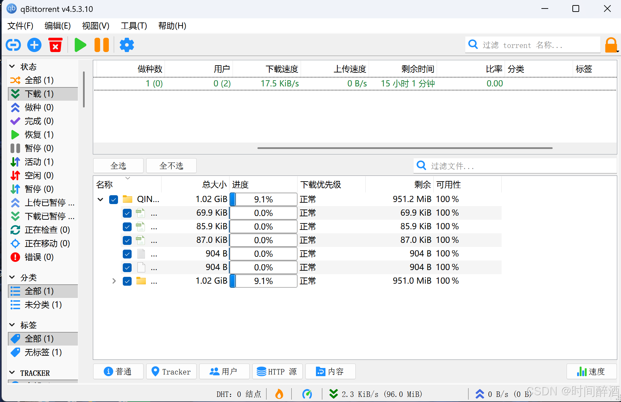Viewport: 621px width, 402px height.
Task: Click the orange pause toolbar icon
Action: pos(102,45)
